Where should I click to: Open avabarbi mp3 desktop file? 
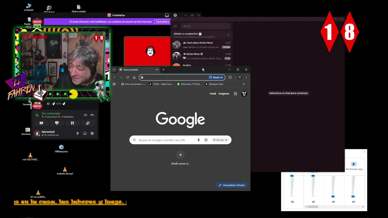point(65,170)
